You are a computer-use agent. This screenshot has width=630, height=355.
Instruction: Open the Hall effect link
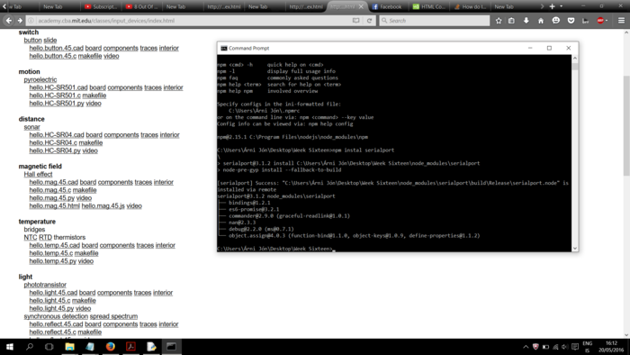click(x=38, y=174)
